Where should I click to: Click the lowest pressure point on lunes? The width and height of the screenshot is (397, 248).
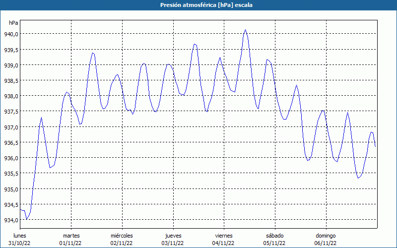click(x=27, y=219)
